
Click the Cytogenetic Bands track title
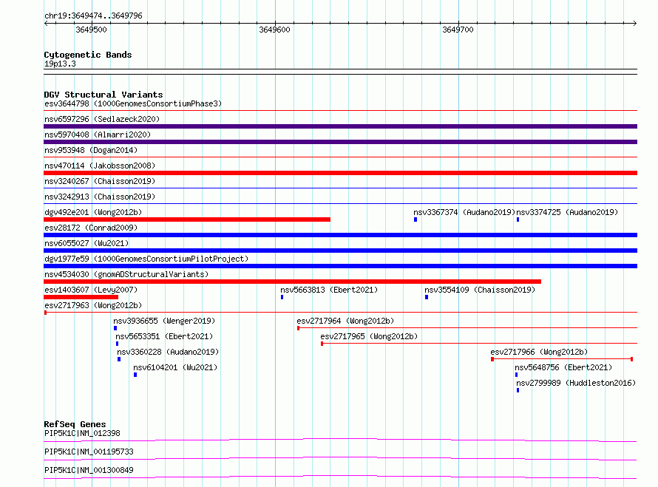88,55
